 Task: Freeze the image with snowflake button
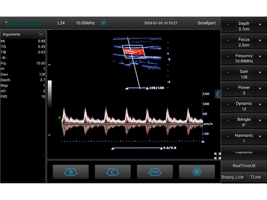197,172
